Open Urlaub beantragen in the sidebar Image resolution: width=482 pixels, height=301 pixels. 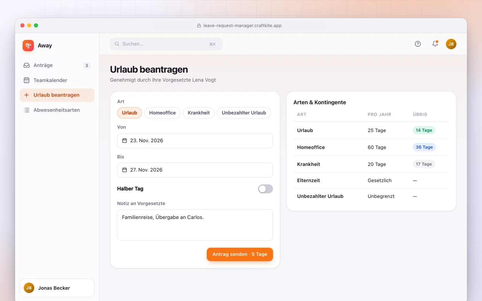coord(57,95)
